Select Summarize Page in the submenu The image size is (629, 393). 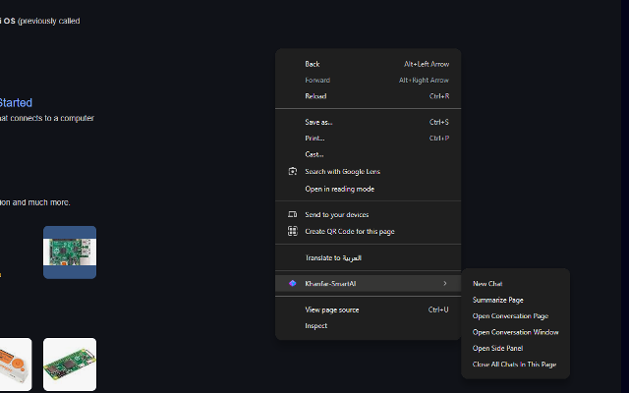(498, 300)
